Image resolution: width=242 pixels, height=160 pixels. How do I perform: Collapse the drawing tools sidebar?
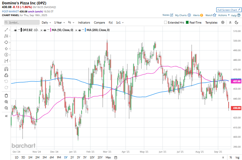(6, 116)
